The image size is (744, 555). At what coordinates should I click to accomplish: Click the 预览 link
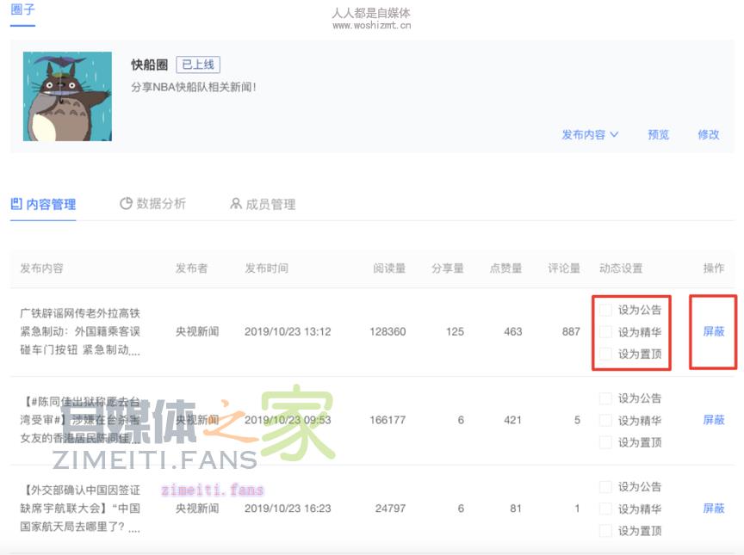(659, 135)
